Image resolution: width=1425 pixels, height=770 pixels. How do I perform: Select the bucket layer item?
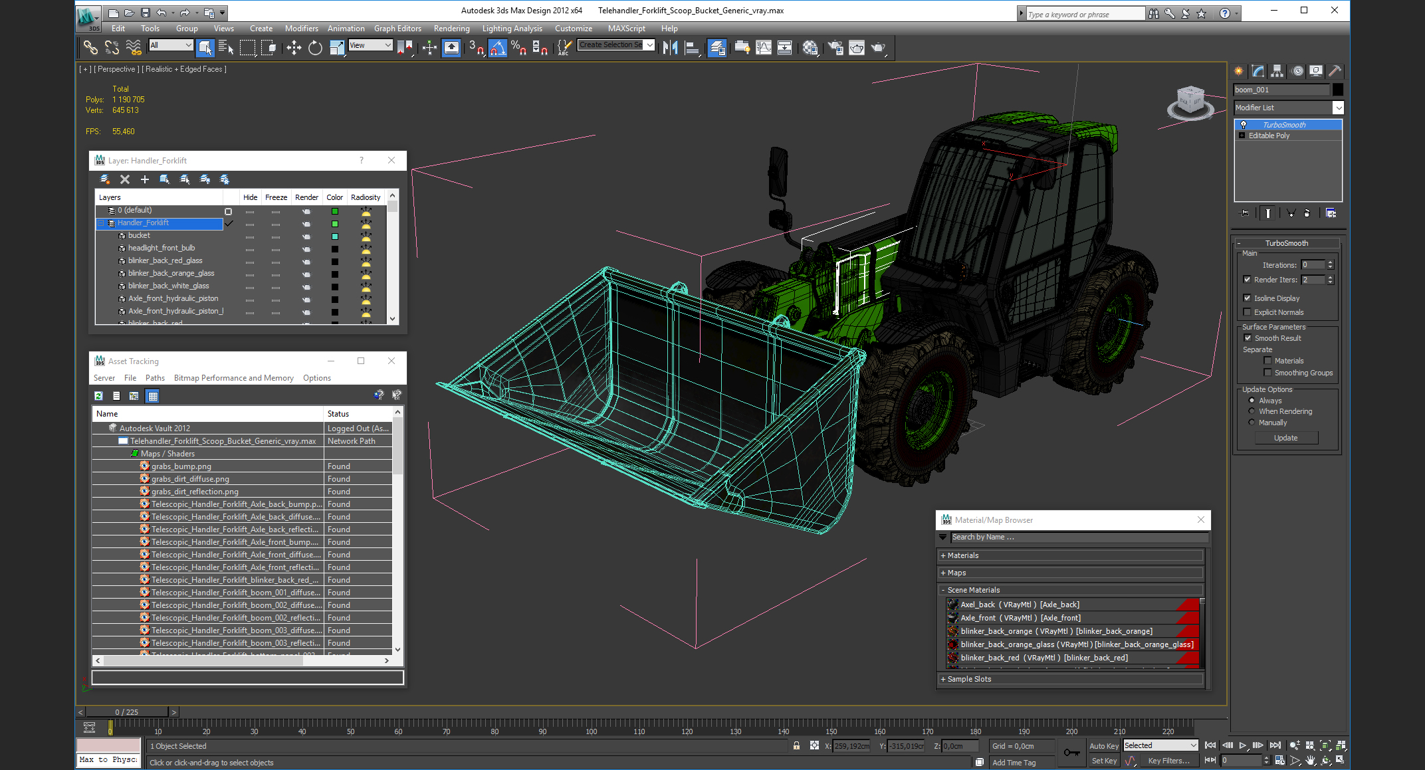139,235
